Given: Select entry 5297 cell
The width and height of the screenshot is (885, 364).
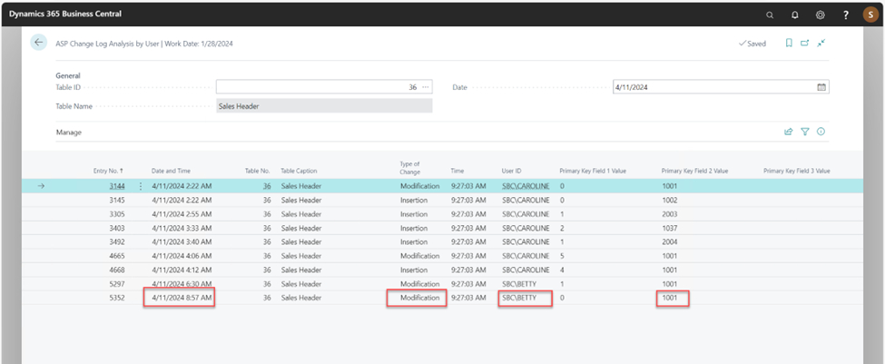Looking at the screenshot, I should pyautogui.click(x=117, y=284).
